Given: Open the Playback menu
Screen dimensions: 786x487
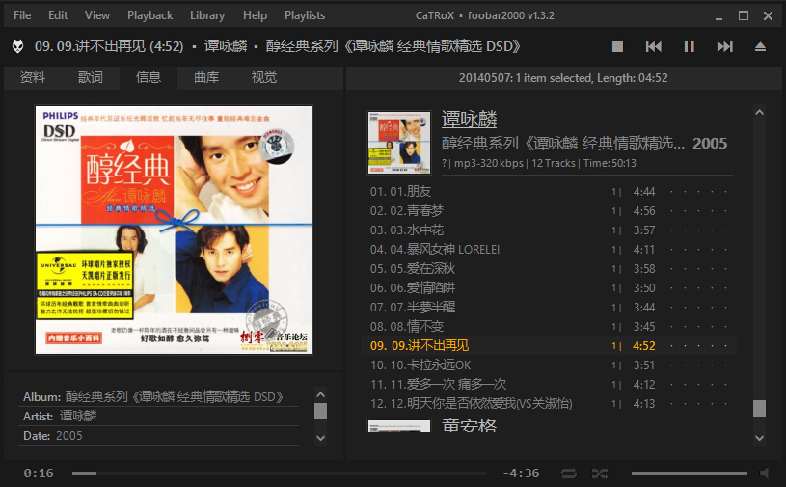Looking at the screenshot, I should 149,15.
